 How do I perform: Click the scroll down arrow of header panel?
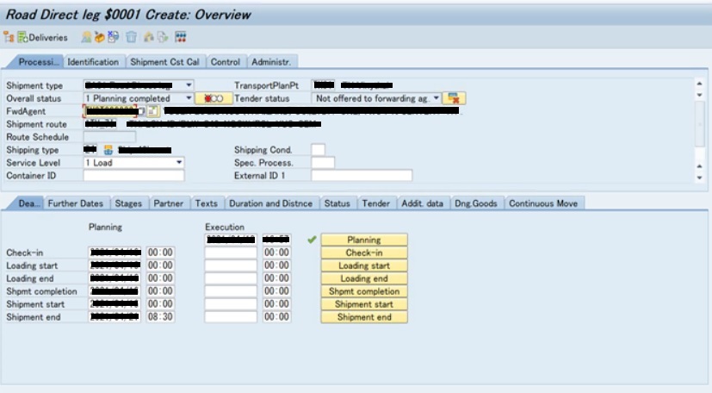click(698, 177)
